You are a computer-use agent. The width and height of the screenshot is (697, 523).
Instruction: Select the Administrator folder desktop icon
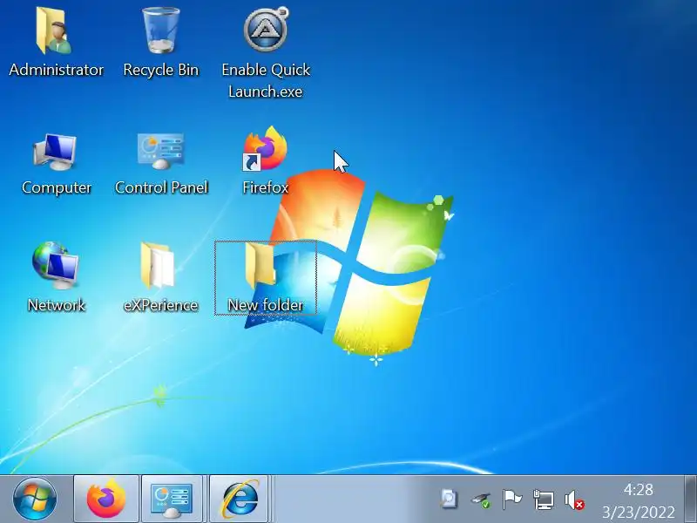click(x=56, y=42)
